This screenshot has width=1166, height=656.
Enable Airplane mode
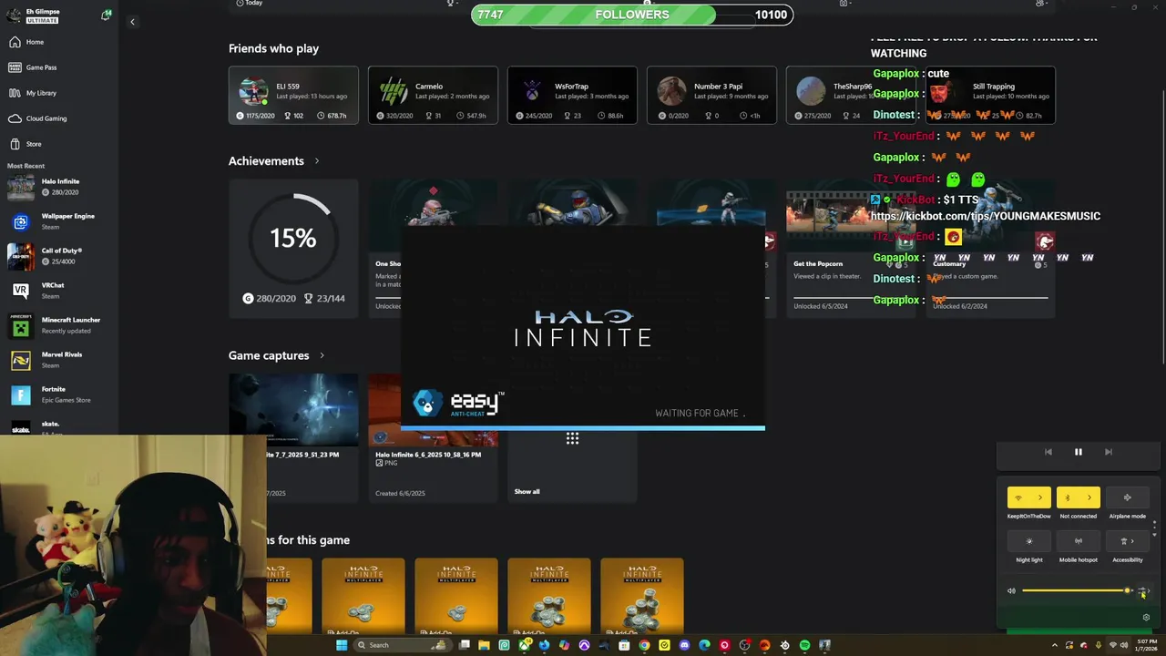(x=1127, y=497)
